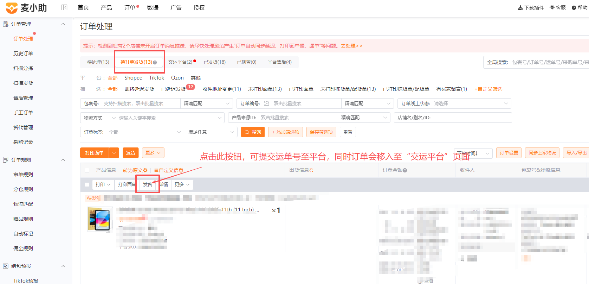Open row 更多 dropdown
The width and height of the screenshot is (589, 284).
click(x=182, y=185)
